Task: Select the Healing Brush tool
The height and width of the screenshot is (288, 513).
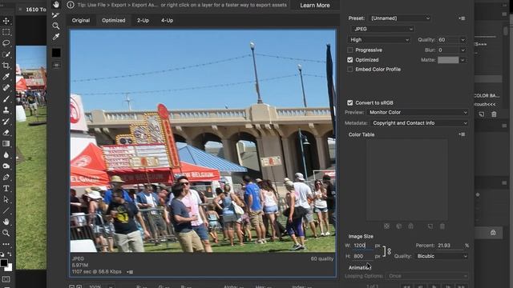Action: (6, 87)
